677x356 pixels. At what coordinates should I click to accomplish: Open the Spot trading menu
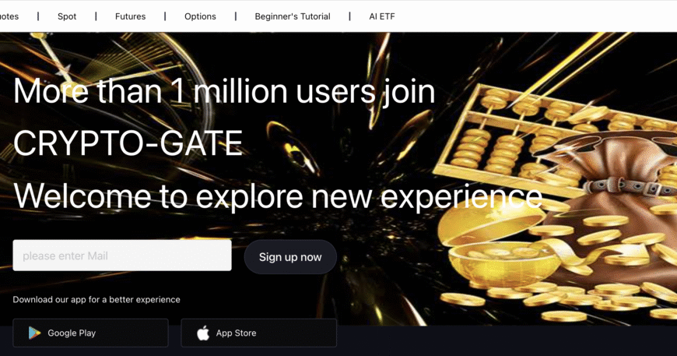point(67,16)
